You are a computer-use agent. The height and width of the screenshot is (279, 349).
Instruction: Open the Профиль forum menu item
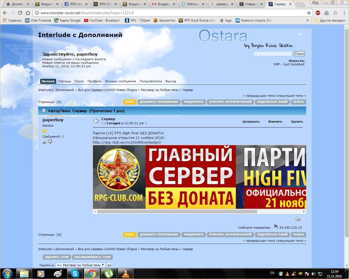[x=94, y=81]
